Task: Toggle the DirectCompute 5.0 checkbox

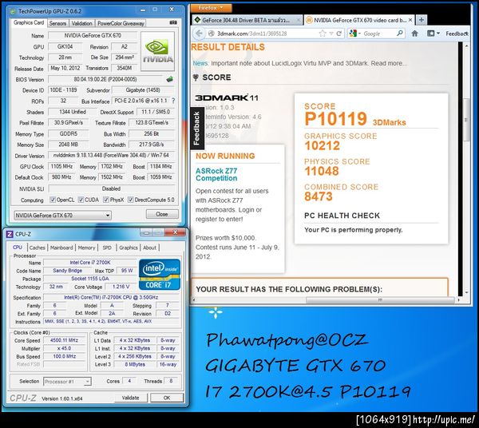Action: tap(130, 200)
